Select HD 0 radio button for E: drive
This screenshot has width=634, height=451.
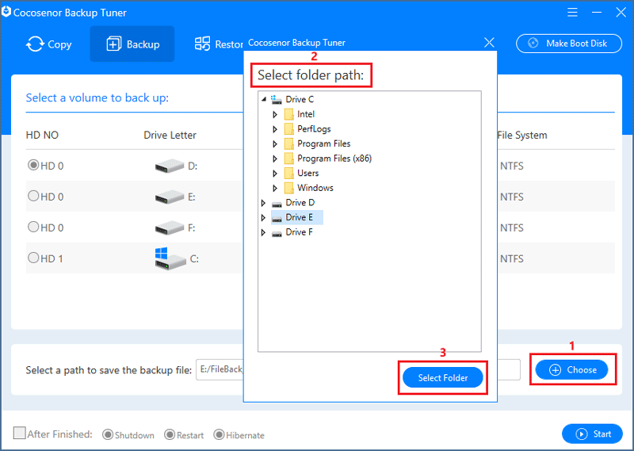point(33,196)
